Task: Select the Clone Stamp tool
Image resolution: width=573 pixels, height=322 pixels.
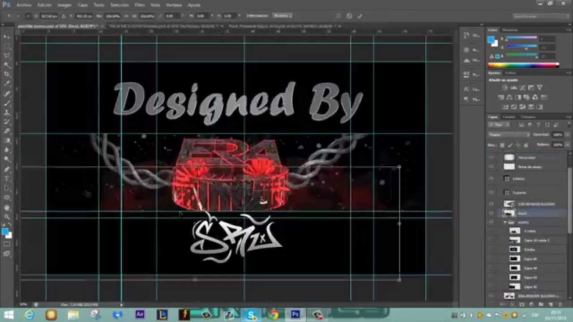Action: tap(7, 112)
